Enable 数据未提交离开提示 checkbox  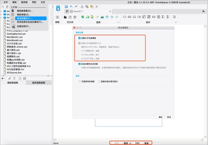click(98, 82)
